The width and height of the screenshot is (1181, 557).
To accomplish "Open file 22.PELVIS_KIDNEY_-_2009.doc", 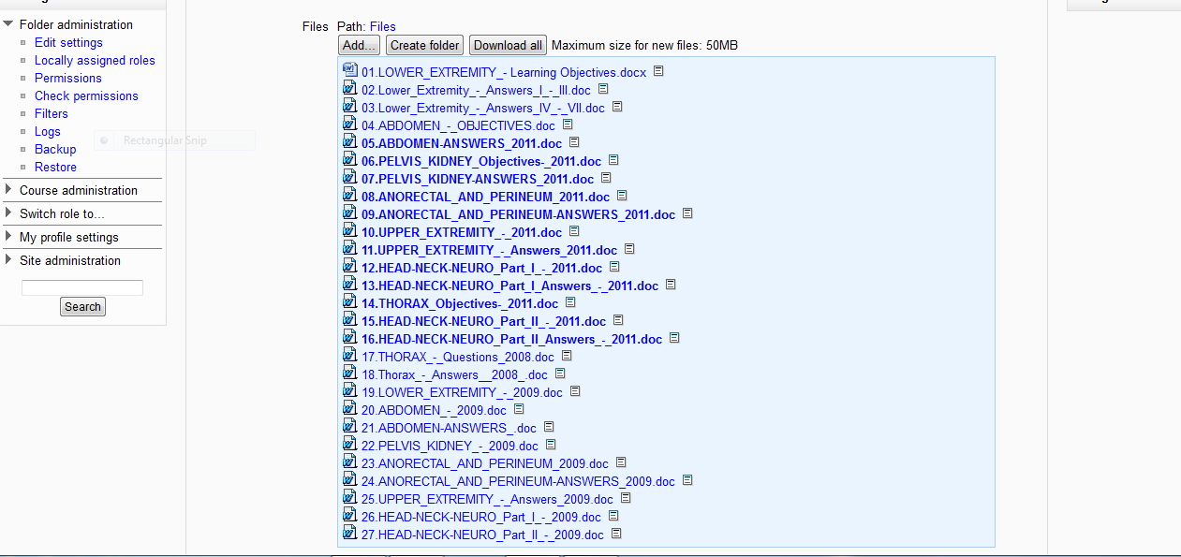I will [x=450, y=446].
